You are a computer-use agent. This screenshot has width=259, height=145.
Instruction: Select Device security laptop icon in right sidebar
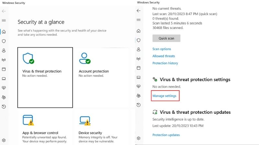139,77
